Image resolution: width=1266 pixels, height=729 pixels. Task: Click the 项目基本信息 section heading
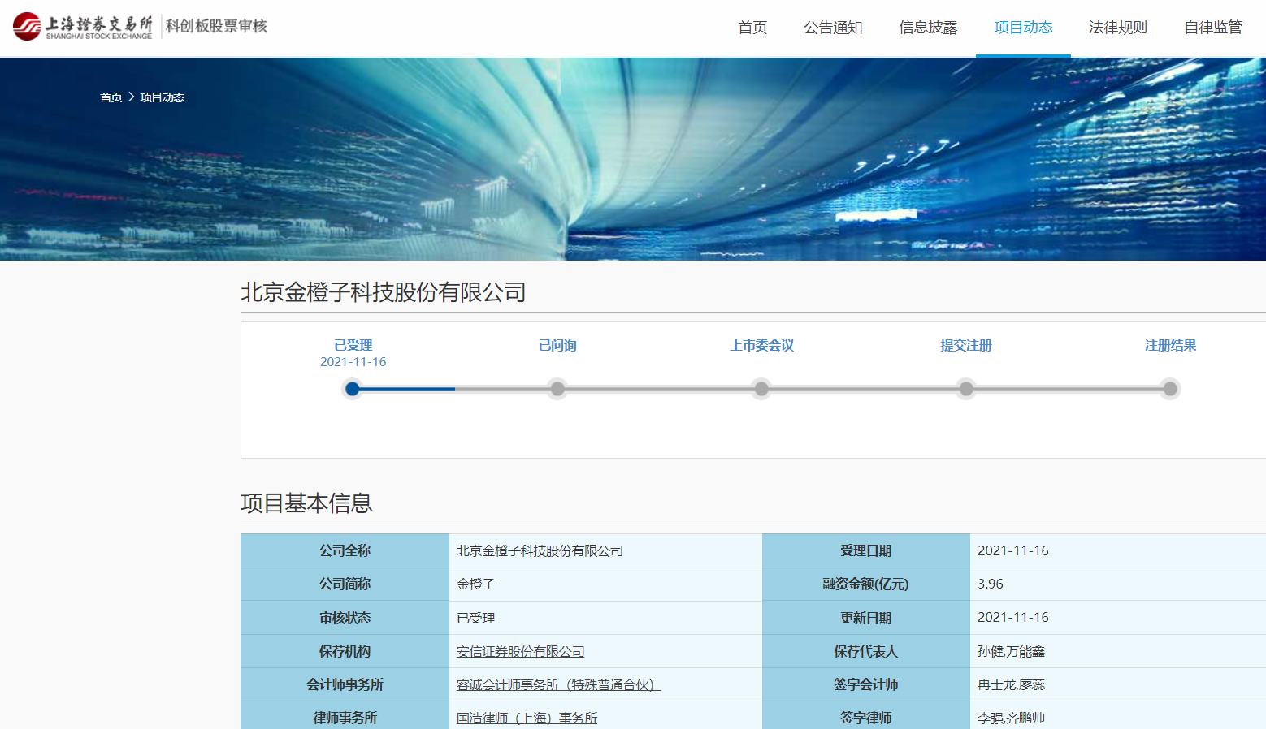click(306, 503)
